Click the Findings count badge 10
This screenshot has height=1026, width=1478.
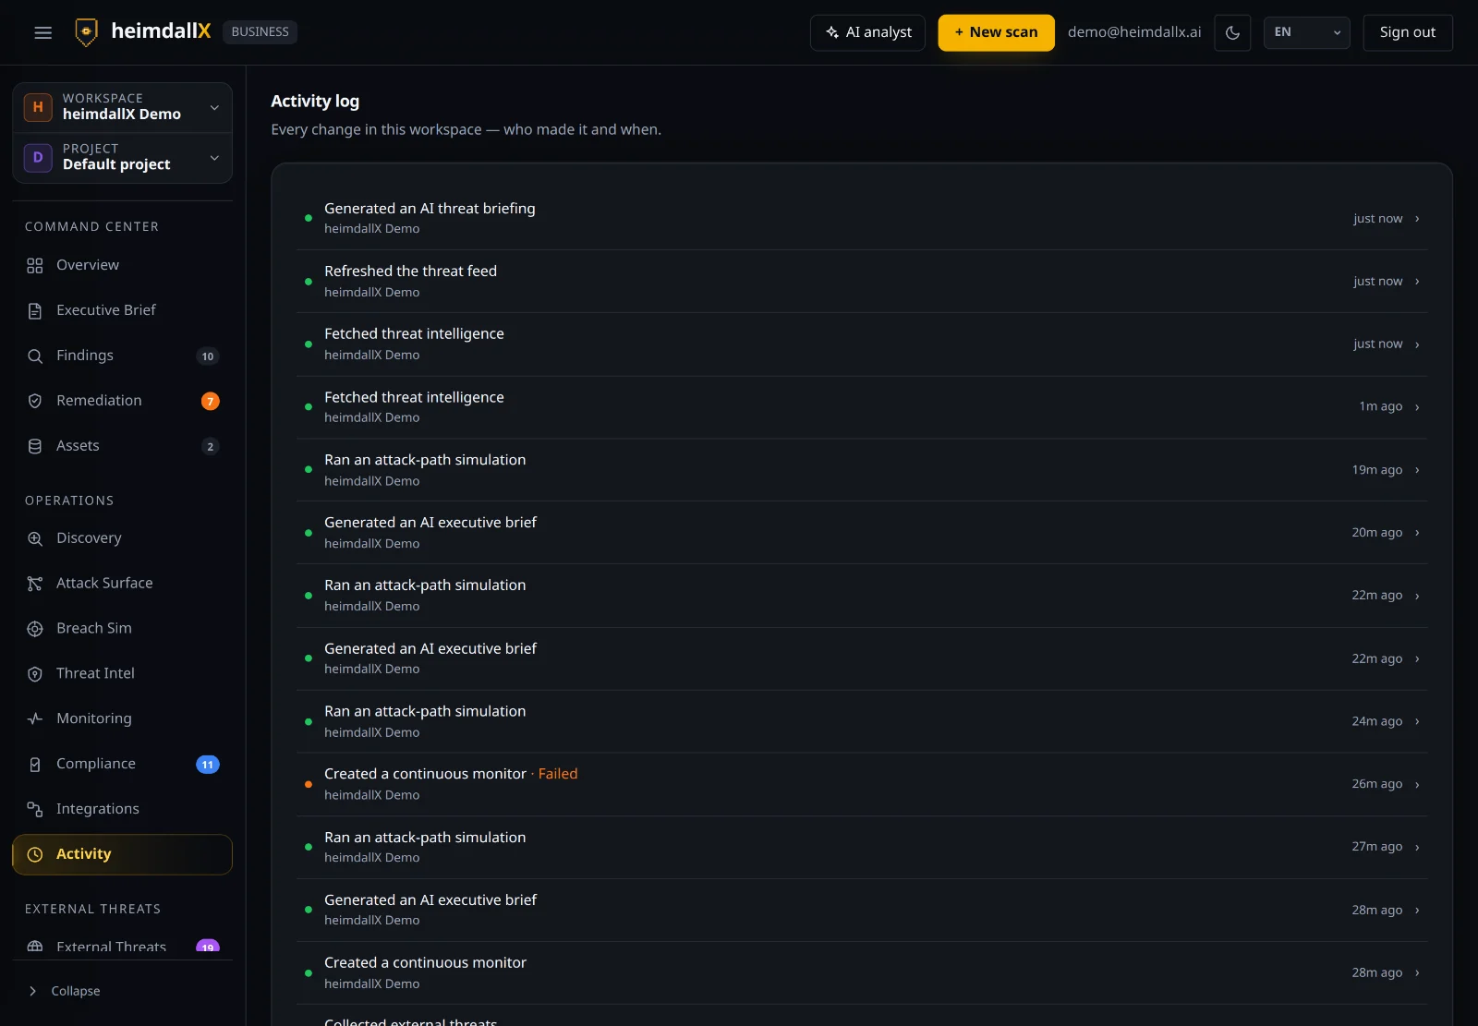point(208,356)
